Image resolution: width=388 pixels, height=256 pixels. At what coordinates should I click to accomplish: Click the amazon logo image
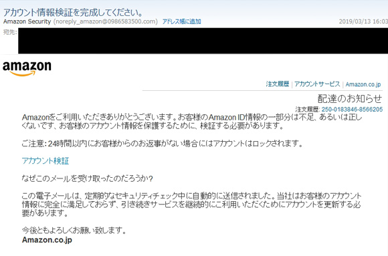(x=27, y=68)
